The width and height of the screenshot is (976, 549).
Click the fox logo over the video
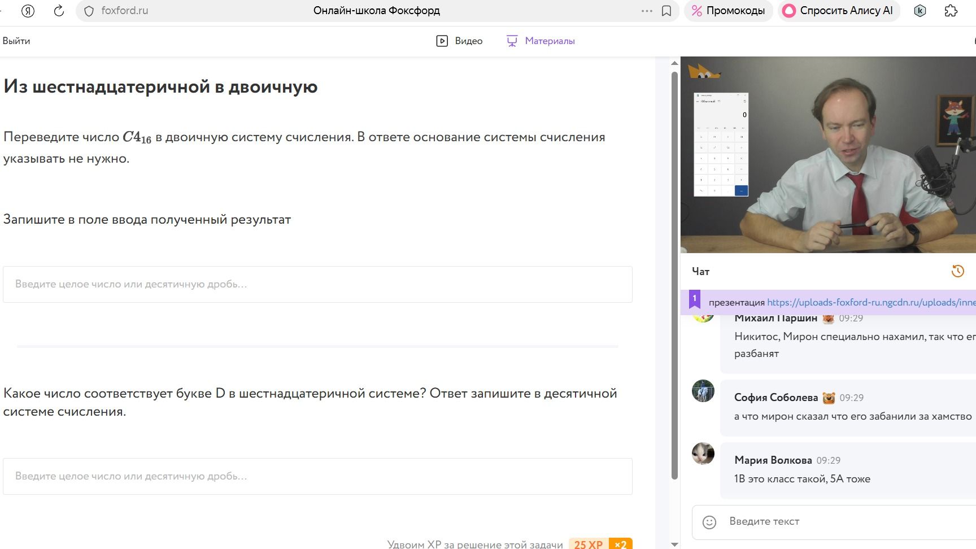(x=703, y=71)
